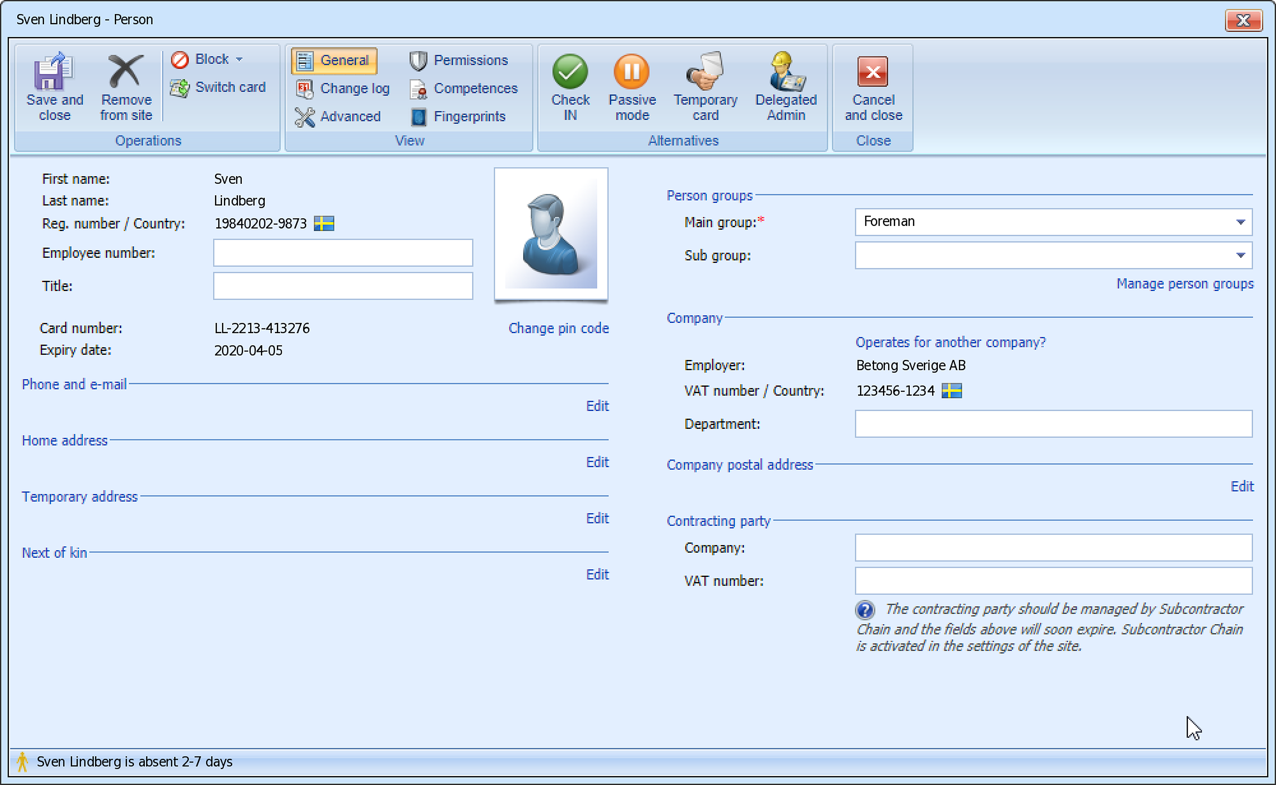The width and height of the screenshot is (1276, 785).
Task: Edit the Temporary address section
Action: pos(597,518)
